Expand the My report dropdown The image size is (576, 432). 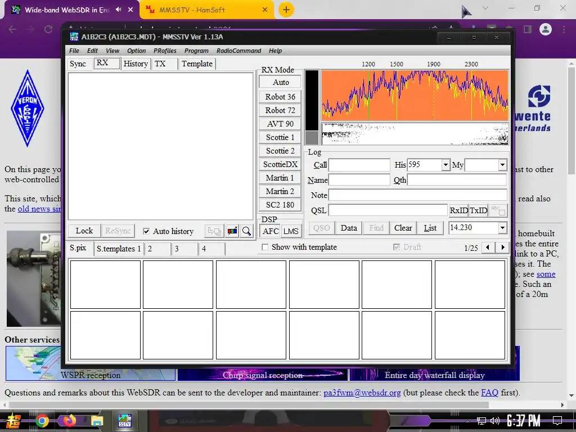(502, 165)
